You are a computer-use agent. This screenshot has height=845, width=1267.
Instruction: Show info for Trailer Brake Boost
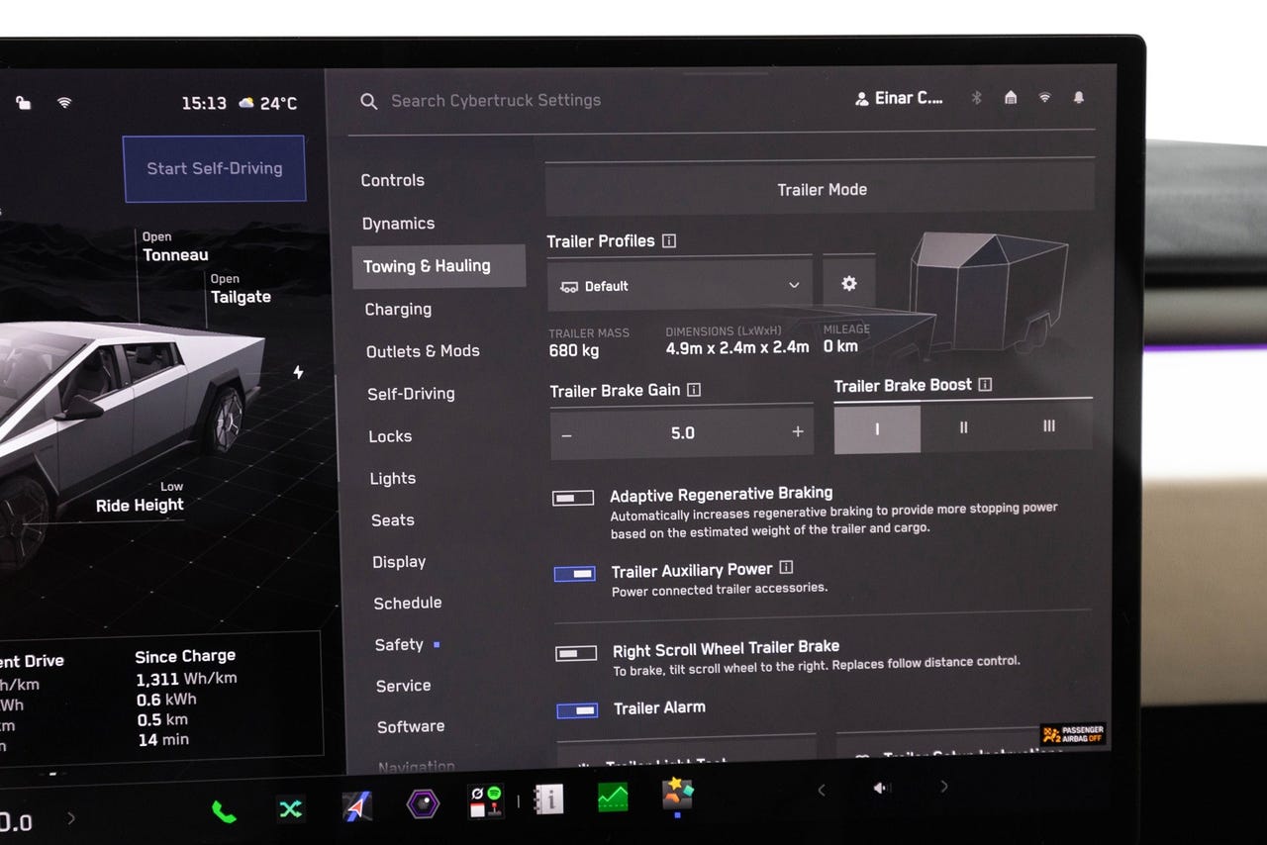point(985,384)
